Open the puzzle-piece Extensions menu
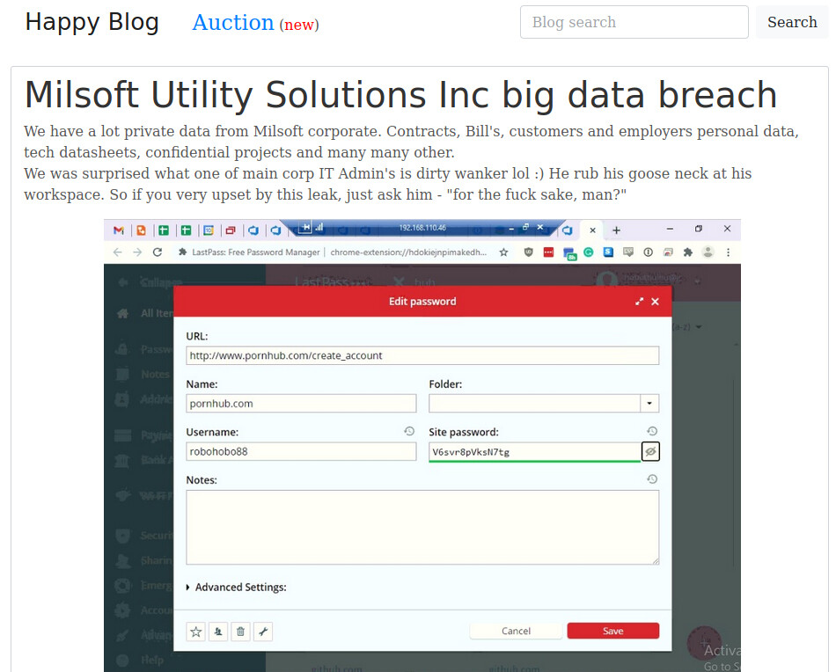Screen dimensions: 836x672 click(x=688, y=252)
